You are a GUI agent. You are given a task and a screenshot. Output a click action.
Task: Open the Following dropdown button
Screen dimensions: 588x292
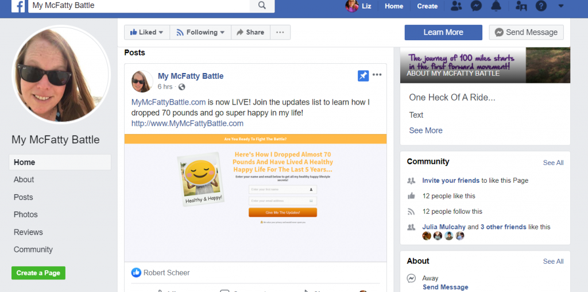pos(200,32)
